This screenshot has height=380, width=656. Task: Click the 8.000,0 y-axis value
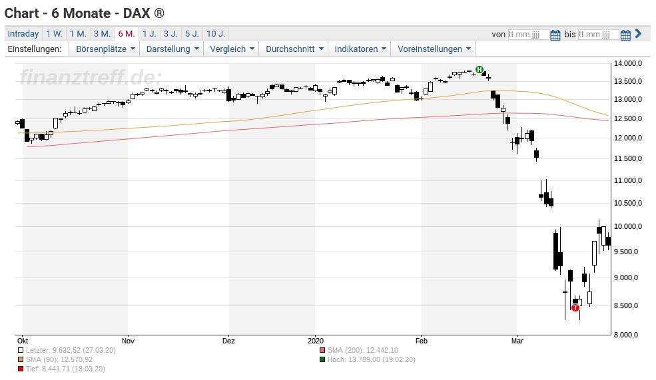point(626,335)
